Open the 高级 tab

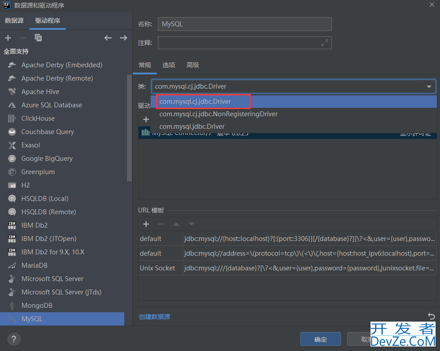tap(193, 65)
